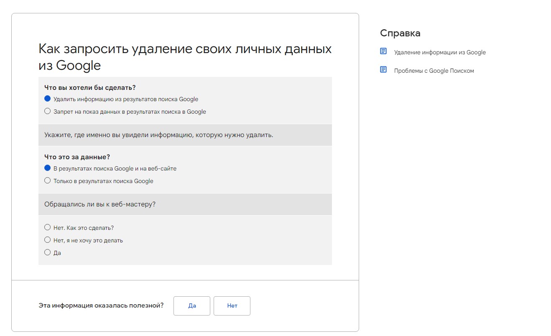Open the "Проблемы с Google Поиском" help link
This screenshot has width=551, height=336.
(434, 71)
